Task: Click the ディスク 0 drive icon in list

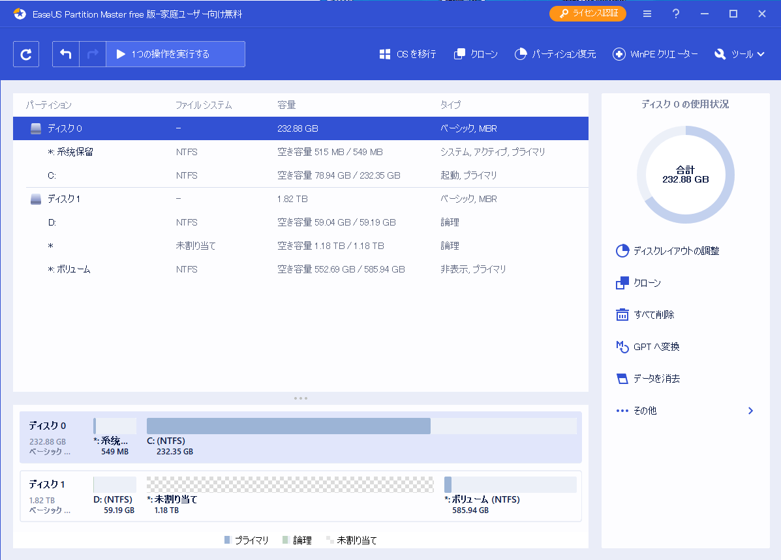Action: pos(36,128)
